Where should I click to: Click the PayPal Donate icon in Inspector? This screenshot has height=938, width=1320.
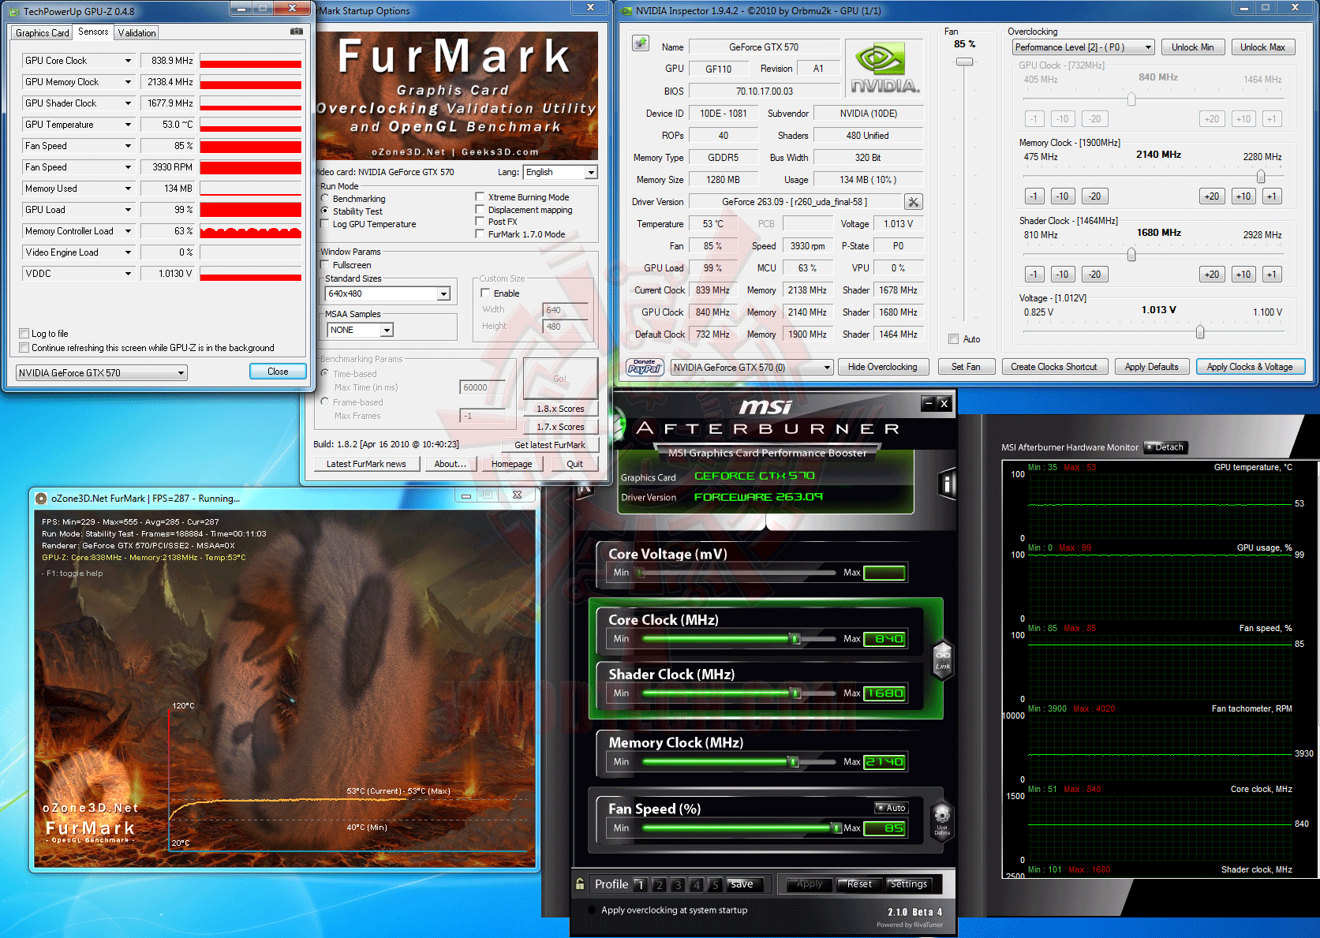(x=645, y=367)
